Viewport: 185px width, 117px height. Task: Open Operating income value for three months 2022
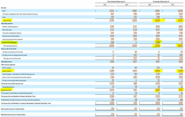[x=135, y=62]
